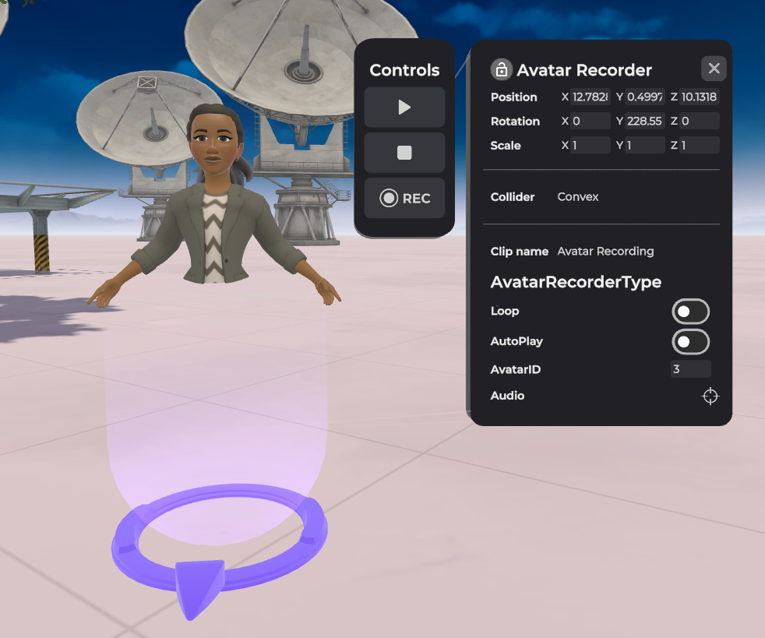
Task: Select the AvatarRecorderType heading
Action: (576, 281)
